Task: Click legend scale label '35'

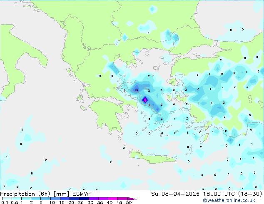Action: [100, 202]
